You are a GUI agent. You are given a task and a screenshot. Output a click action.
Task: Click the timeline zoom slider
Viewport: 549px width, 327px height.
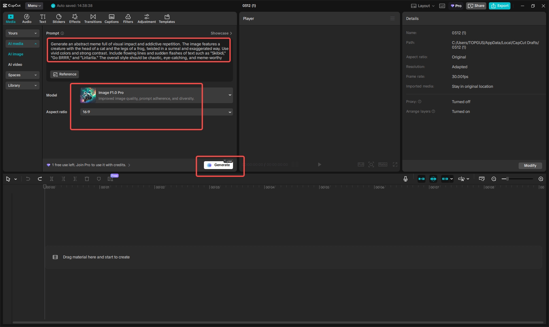click(x=517, y=179)
